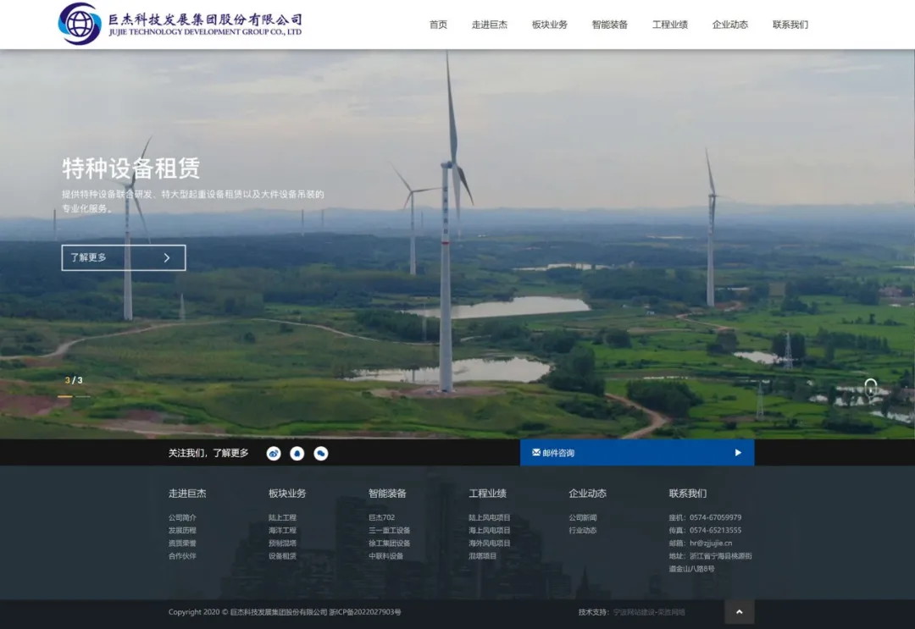
Task: Open the Weibo social icon
Action: click(274, 454)
